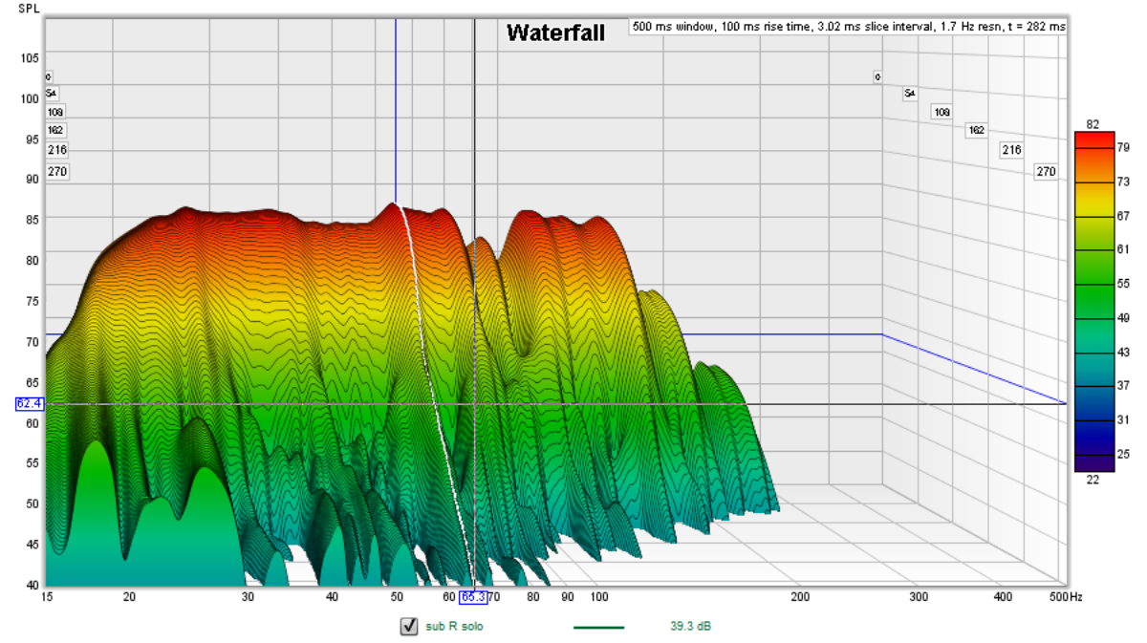Image resolution: width=1147 pixels, height=643 pixels.
Task: Click the 22 minimum color scale value
Action: coord(1093,480)
